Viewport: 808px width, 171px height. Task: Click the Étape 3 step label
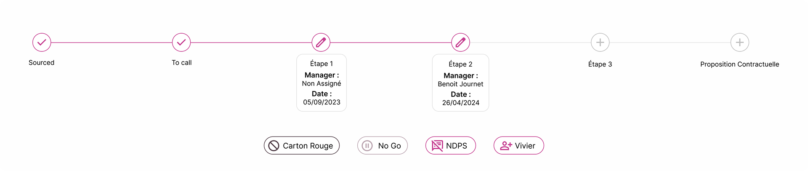(600, 64)
